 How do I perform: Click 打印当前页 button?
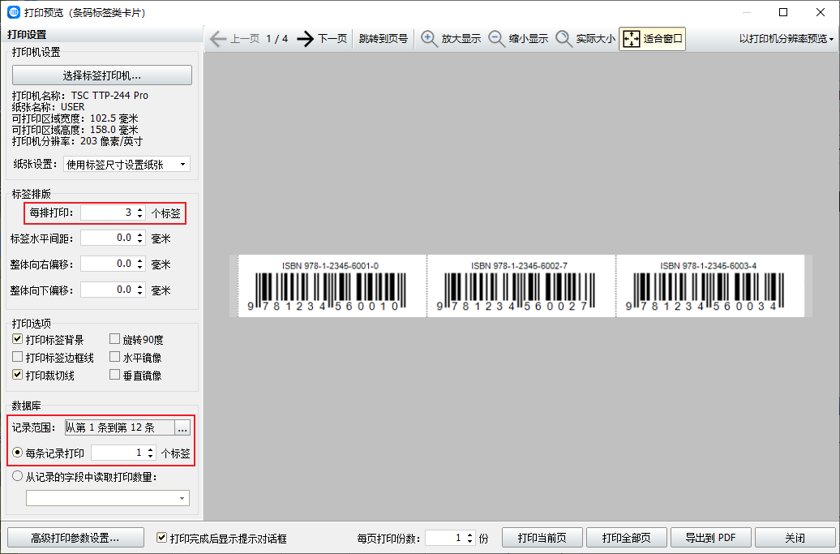(542, 538)
